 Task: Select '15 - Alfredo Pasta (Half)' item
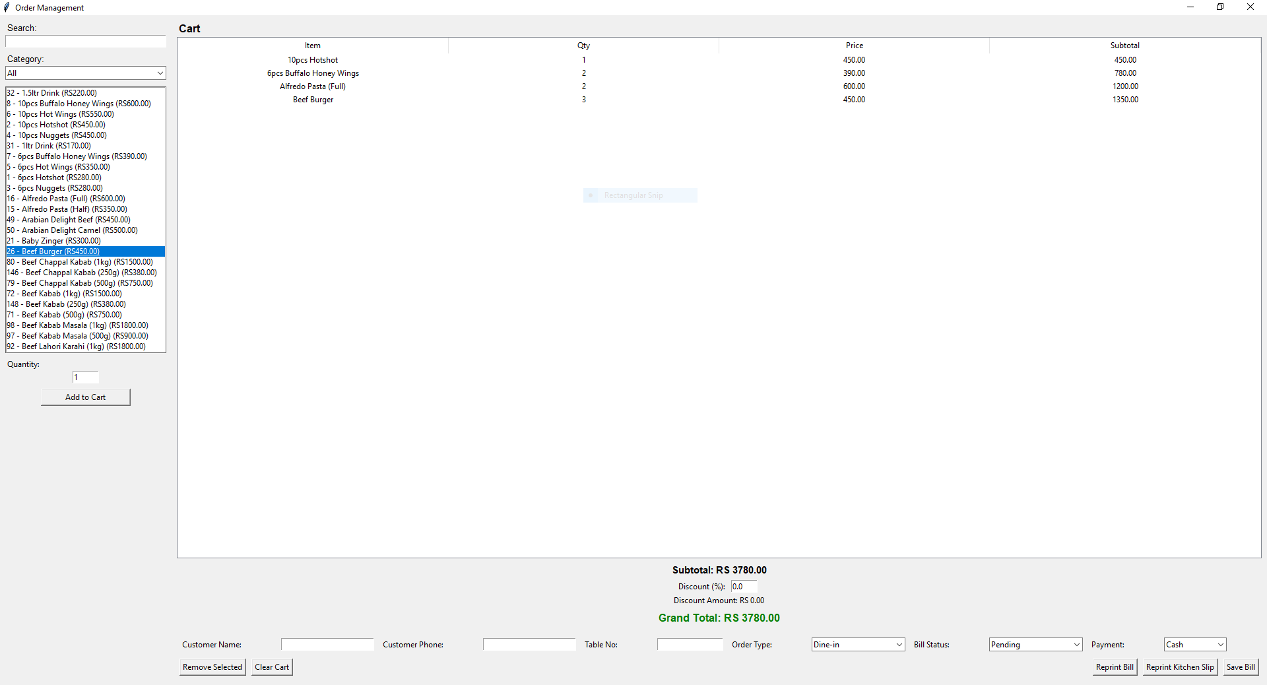(86, 209)
